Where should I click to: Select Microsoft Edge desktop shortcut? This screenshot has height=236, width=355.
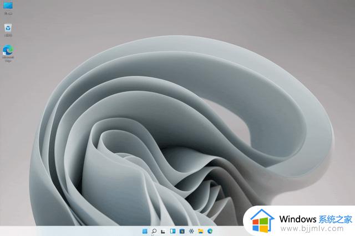click(8, 53)
